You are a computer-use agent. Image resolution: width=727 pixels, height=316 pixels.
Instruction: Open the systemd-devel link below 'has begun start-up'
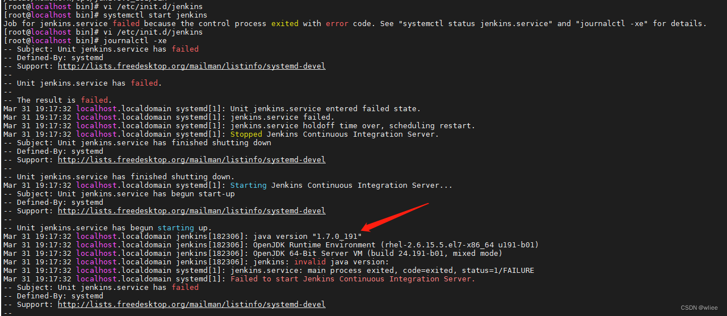(192, 210)
